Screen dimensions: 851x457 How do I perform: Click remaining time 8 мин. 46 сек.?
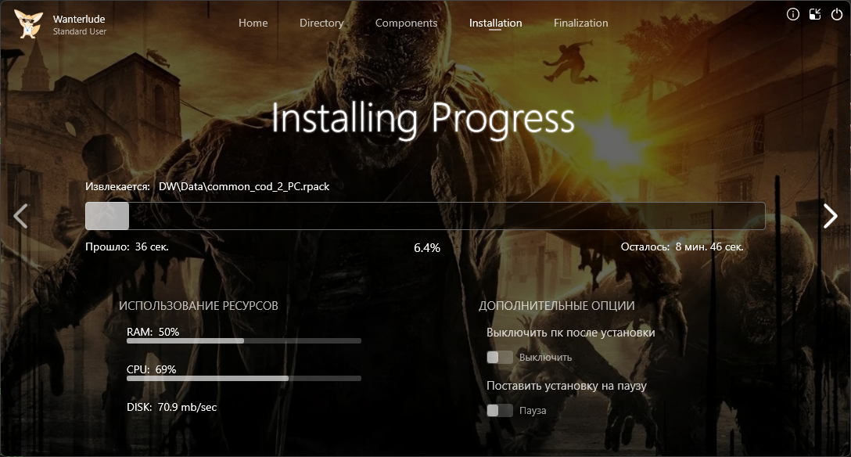point(709,246)
